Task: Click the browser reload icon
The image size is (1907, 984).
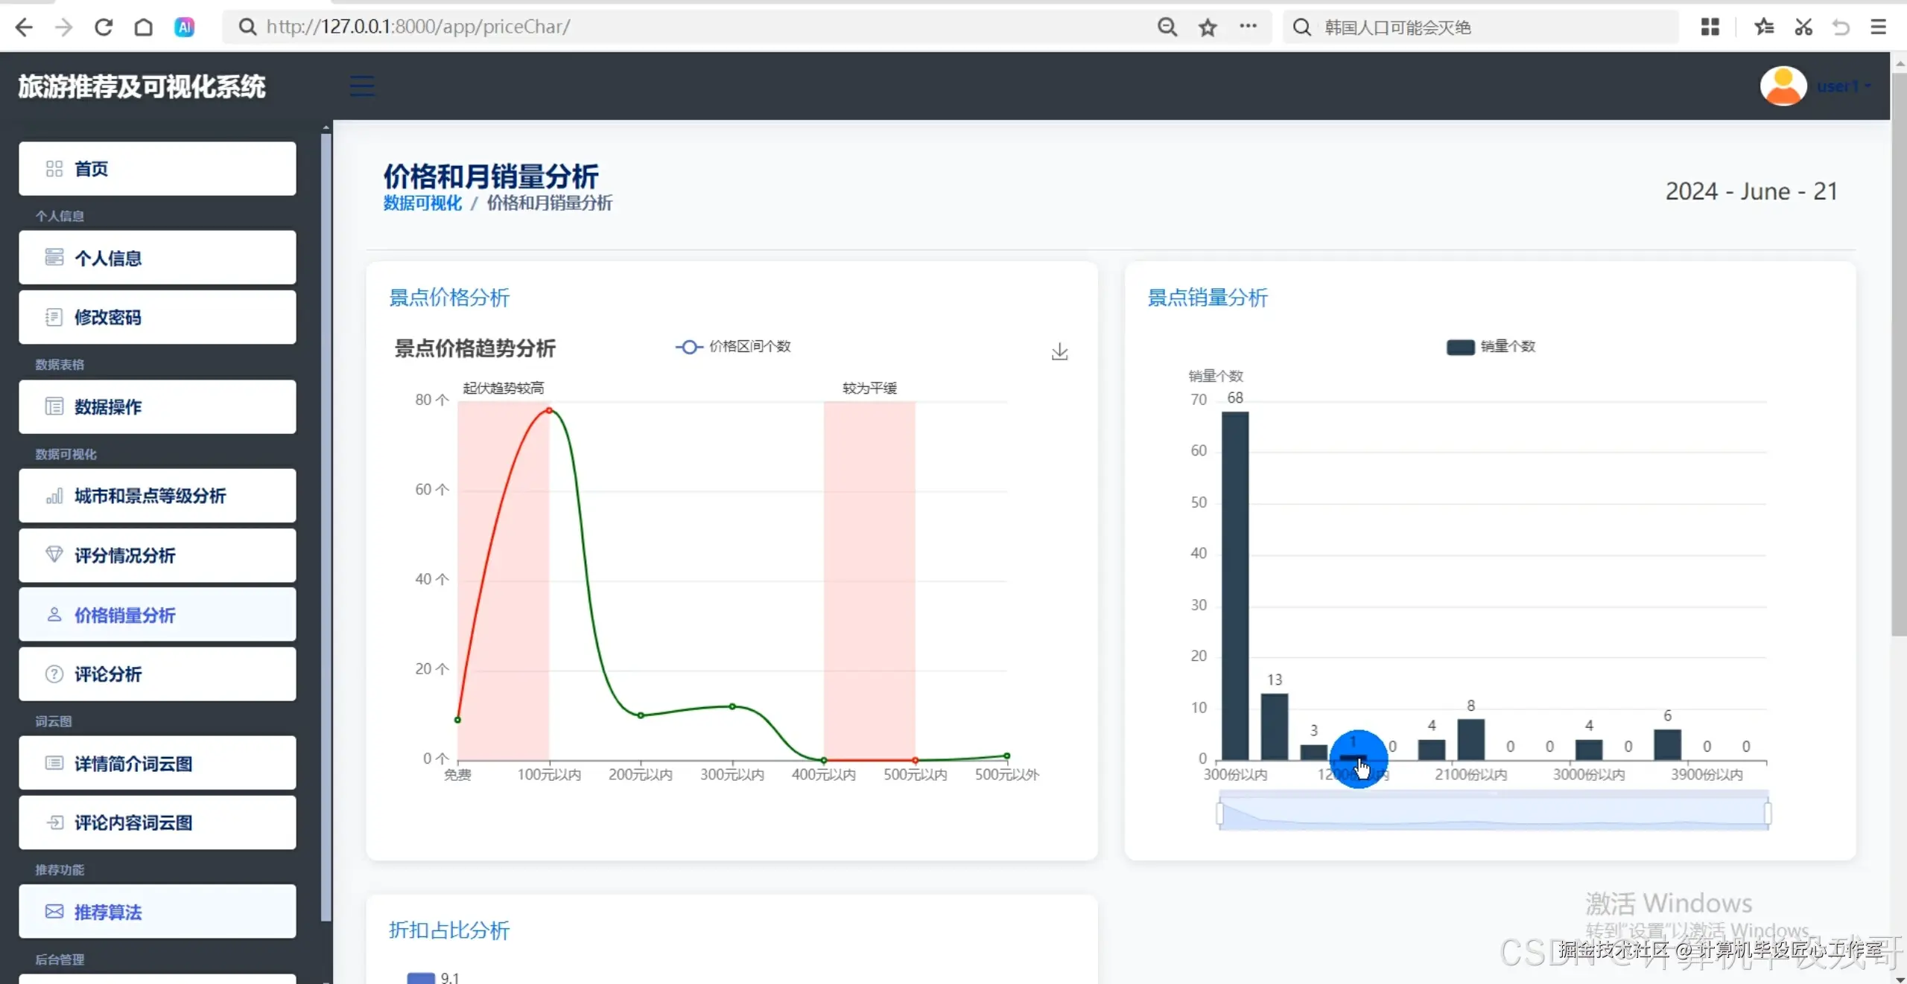Action: coord(104,28)
